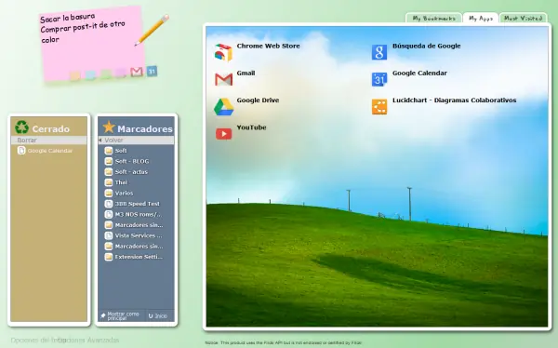
Task: Click the pin icon beside Mostrar como principal
Action: tap(103, 315)
